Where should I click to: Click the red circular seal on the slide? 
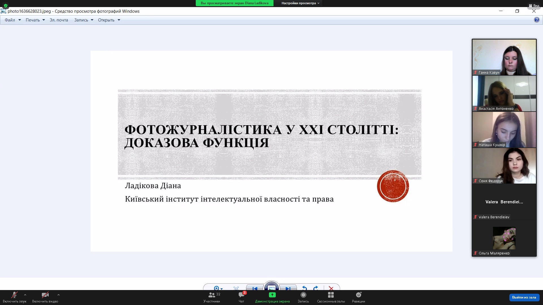pyautogui.click(x=393, y=186)
